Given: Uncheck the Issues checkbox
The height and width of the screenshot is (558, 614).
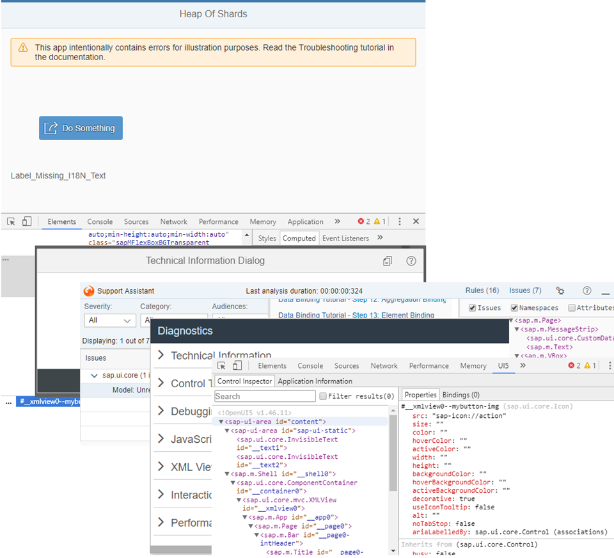Looking at the screenshot, I should (x=472, y=308).
